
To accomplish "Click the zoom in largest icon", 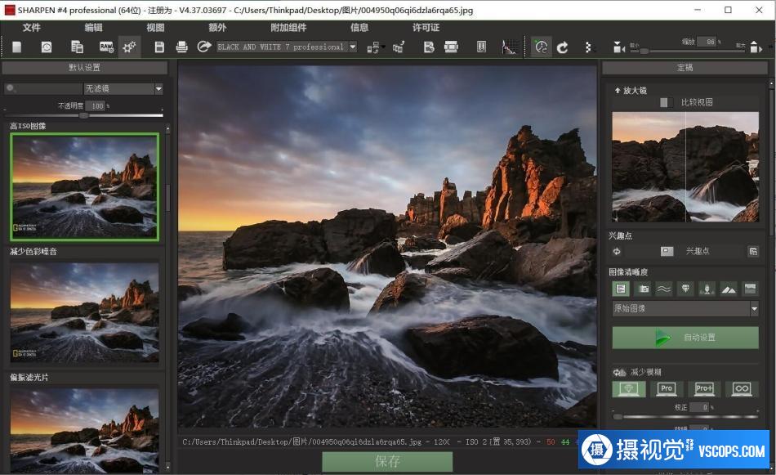I will [755, 47].
